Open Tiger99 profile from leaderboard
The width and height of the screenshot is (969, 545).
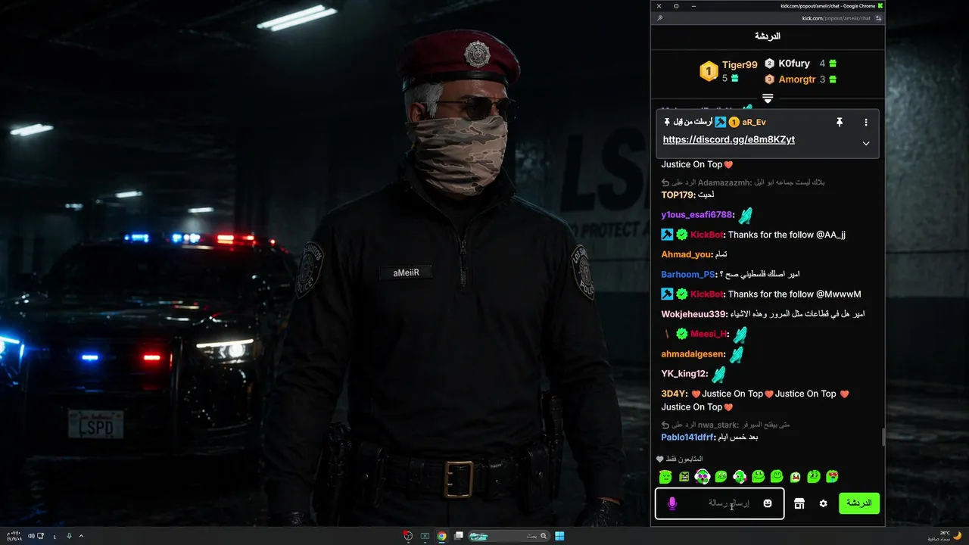740,65
